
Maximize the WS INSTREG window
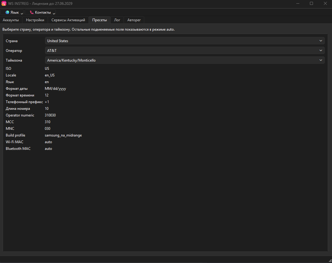311,3
